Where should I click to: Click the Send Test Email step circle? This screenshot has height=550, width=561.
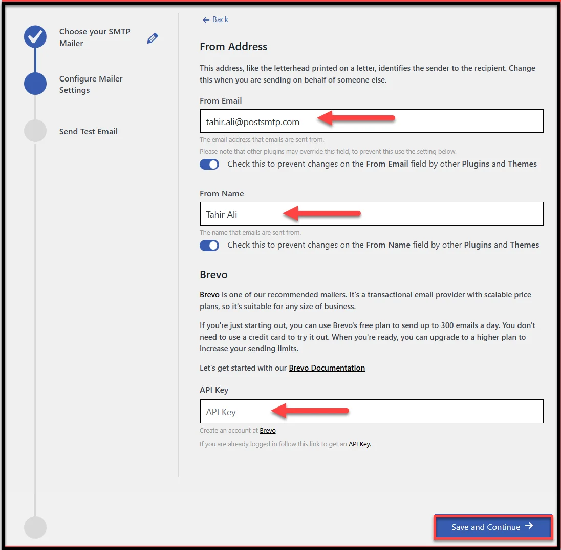35,131
